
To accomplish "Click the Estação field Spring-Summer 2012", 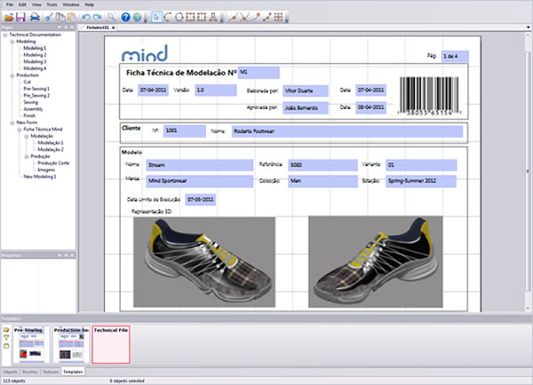I will (421, 181).
